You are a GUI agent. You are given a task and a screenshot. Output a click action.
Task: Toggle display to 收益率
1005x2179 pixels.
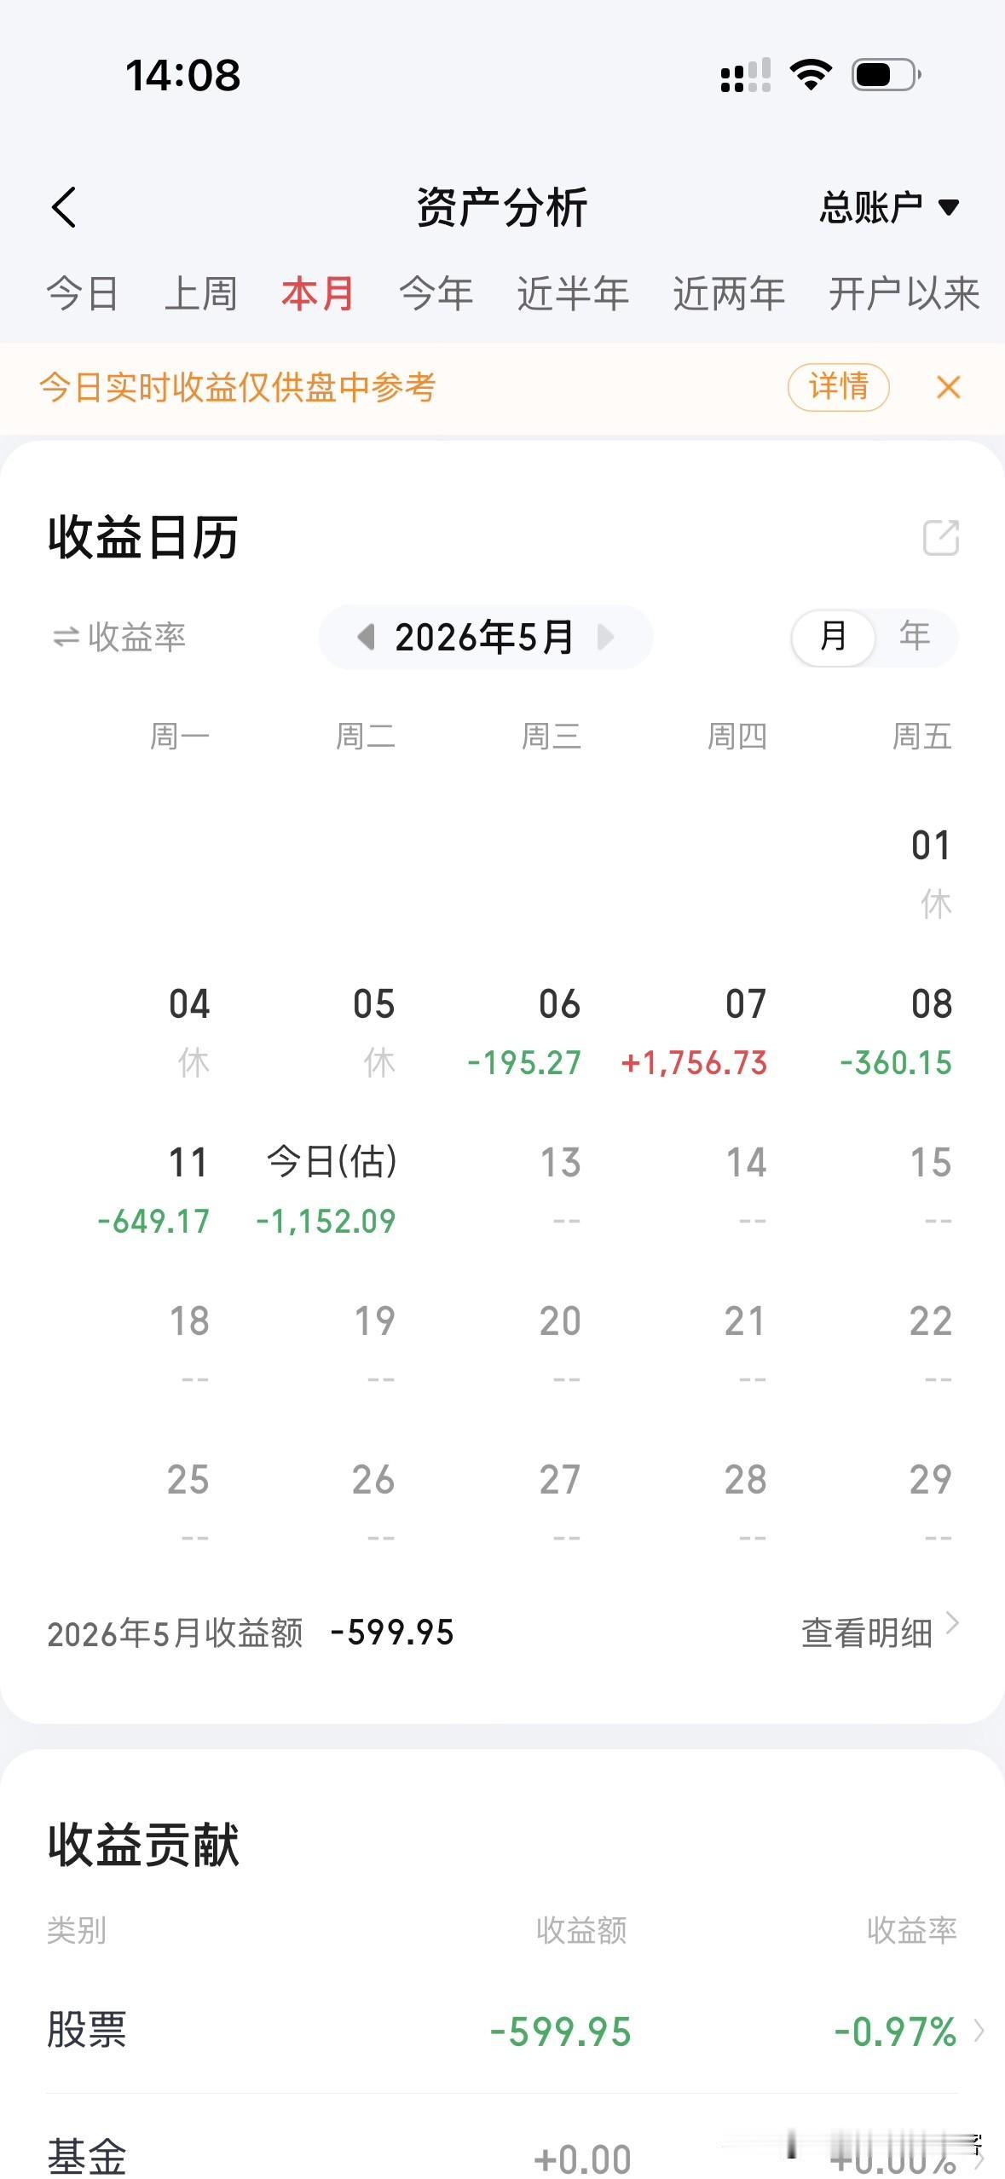[118, 637]
